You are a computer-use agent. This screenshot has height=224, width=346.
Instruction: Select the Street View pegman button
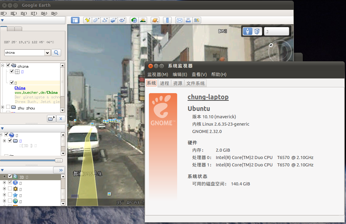tap(247, 31)
